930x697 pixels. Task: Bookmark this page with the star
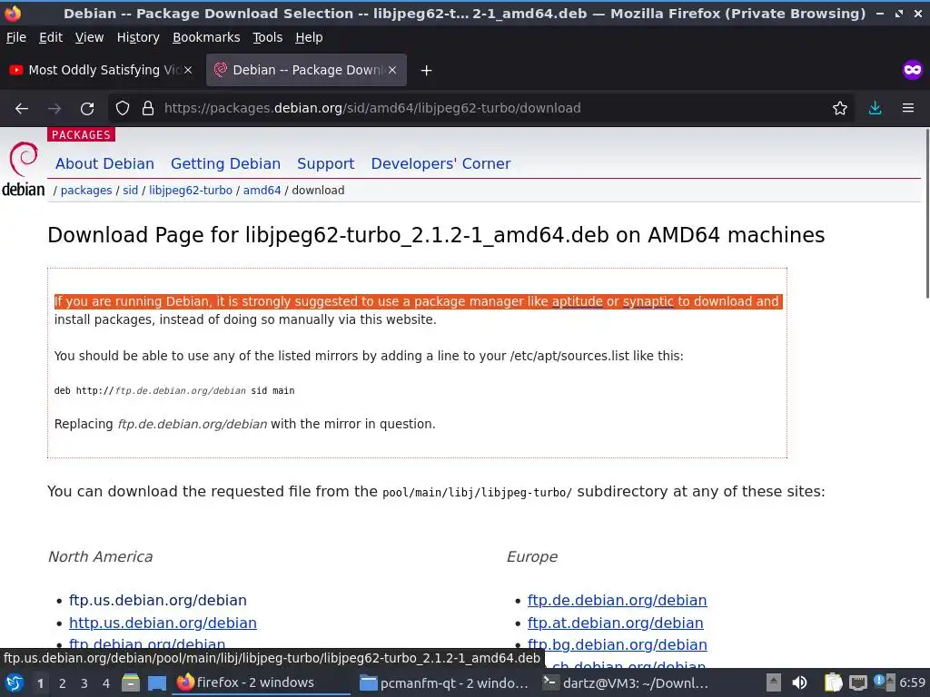coord(840,109)
